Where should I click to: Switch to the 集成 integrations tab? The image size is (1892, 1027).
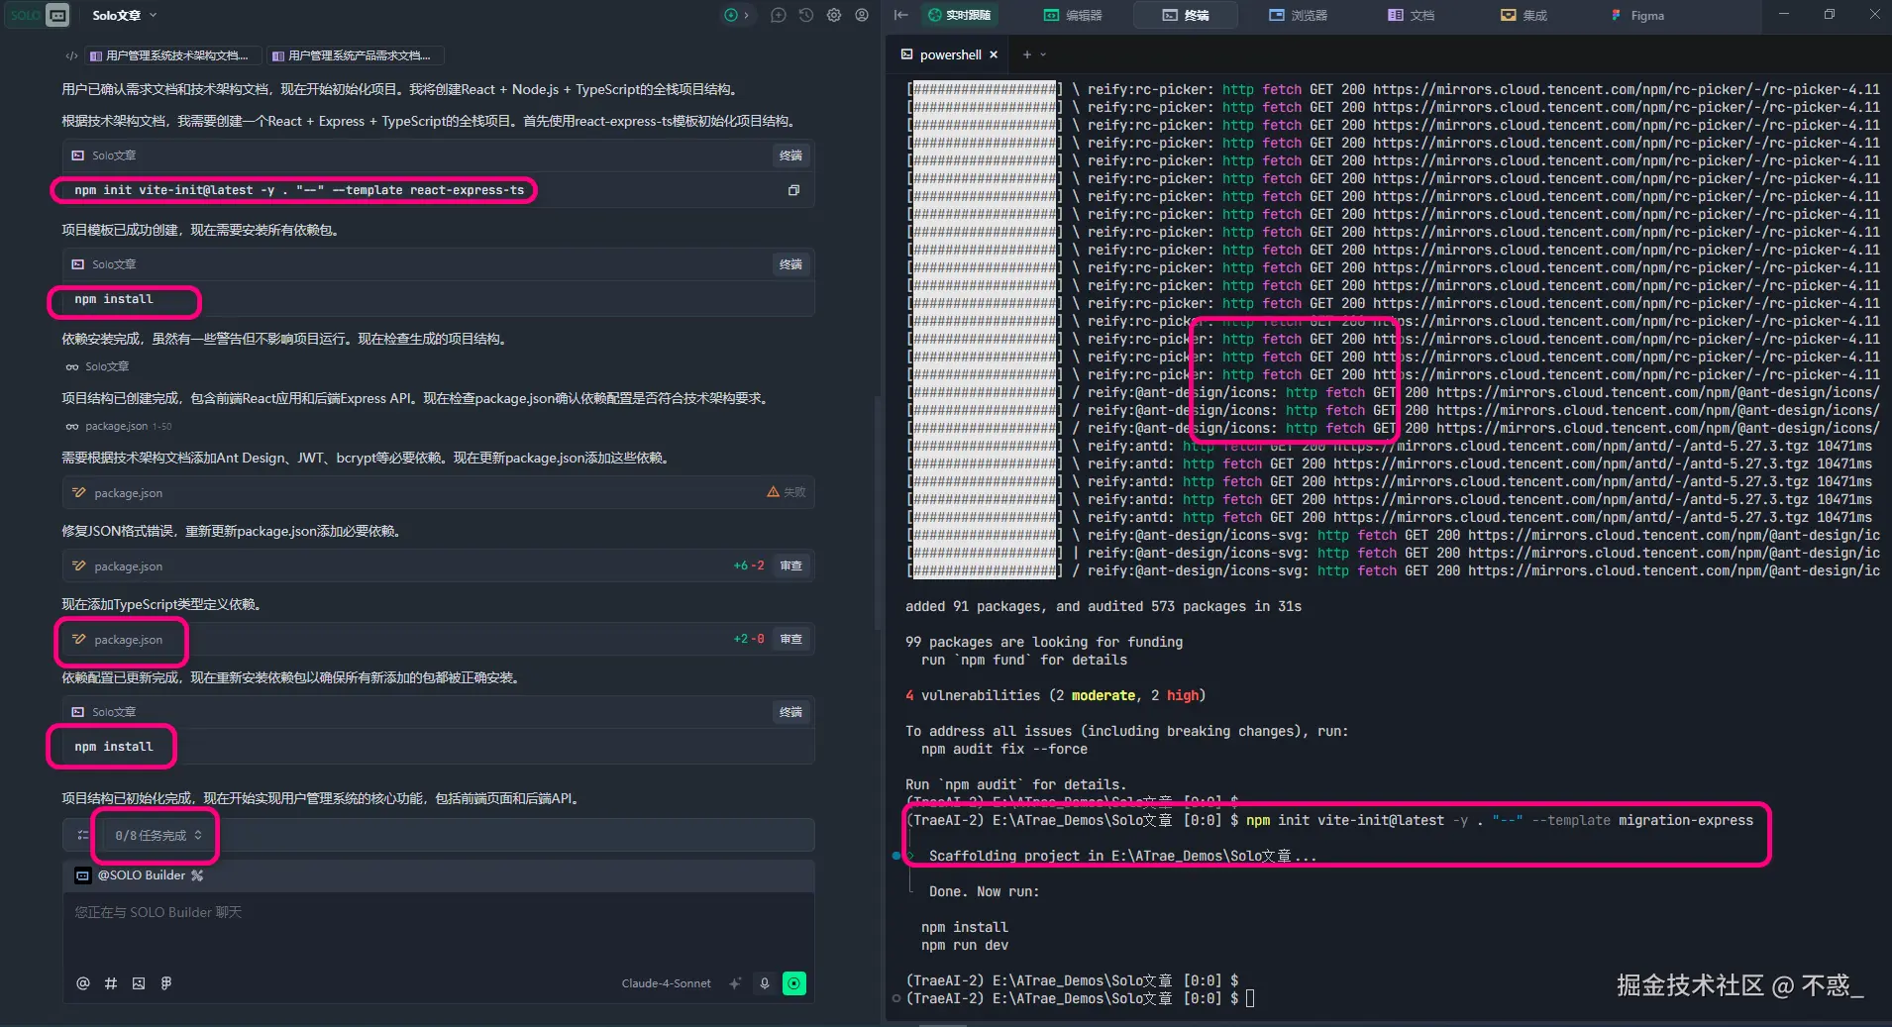(x=1524, y=15)
